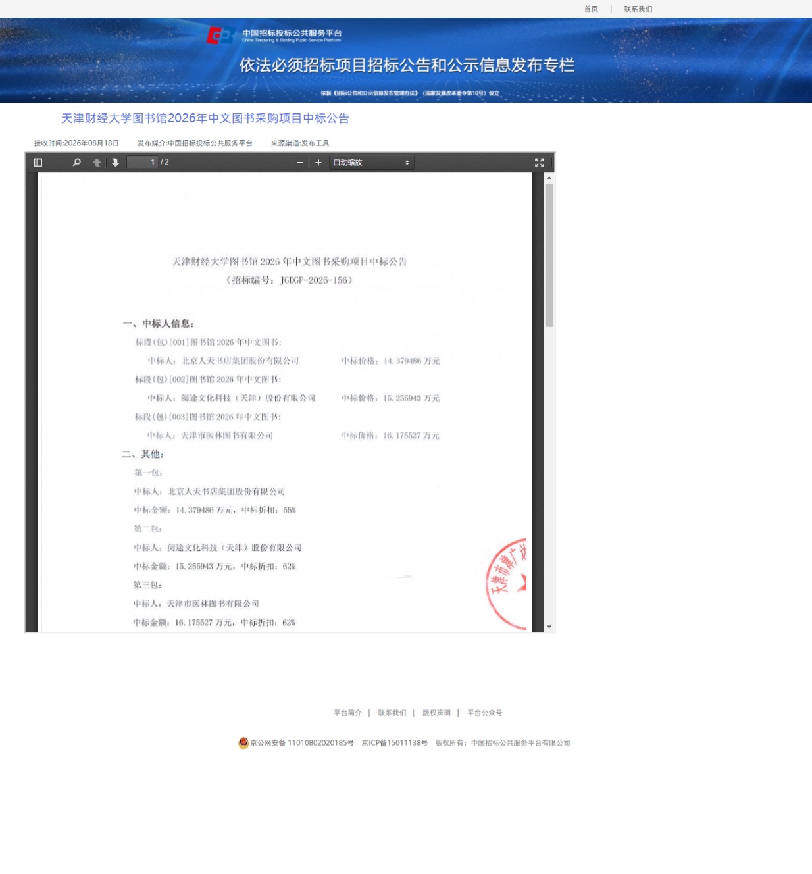Click 中标价格 15.255943 万元 text
Viewport: 812px width, 874px height.
coord(391,398)
